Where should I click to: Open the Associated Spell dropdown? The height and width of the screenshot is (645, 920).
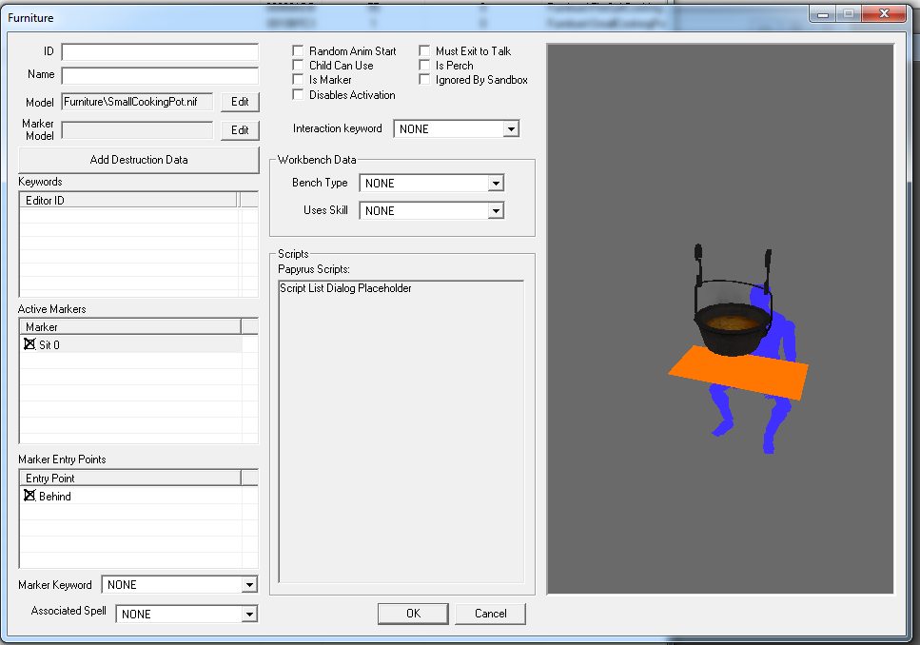[249, 615]
